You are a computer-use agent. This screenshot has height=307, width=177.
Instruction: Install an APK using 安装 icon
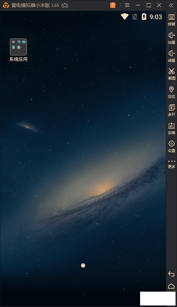pos(172,129)
